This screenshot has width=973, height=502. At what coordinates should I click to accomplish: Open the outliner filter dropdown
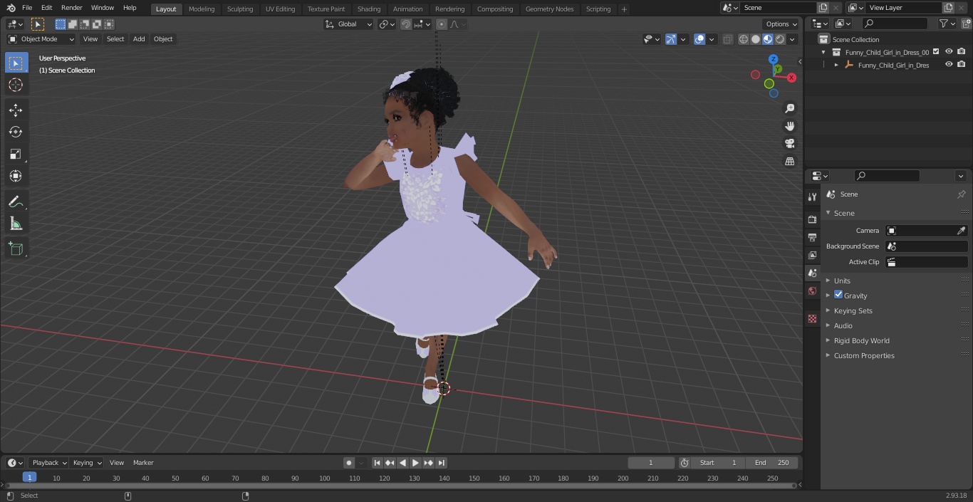coord(947,23)
